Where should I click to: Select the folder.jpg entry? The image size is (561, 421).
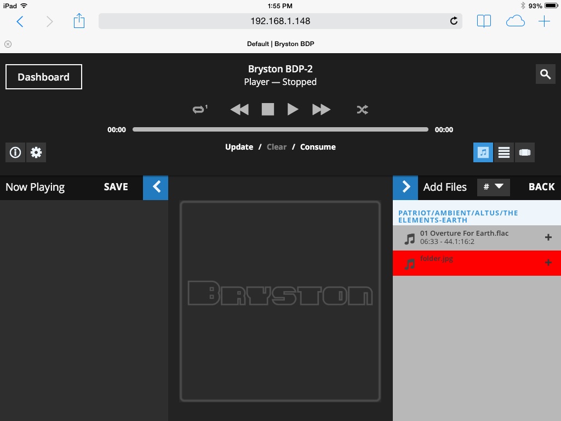point(477,263)
